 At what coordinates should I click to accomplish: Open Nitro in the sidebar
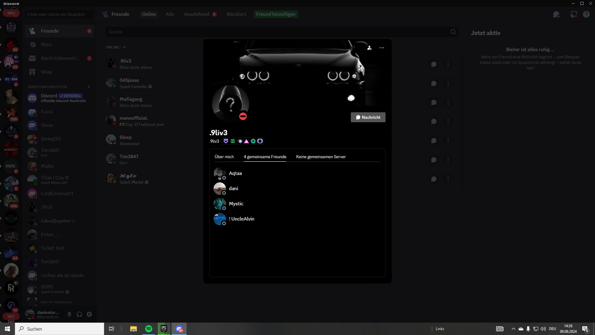pos(46,45)
